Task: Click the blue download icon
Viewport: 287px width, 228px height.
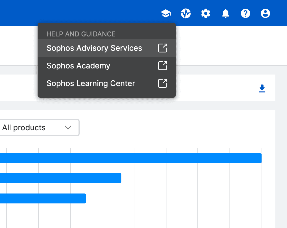Action: [x=262, y=88]
